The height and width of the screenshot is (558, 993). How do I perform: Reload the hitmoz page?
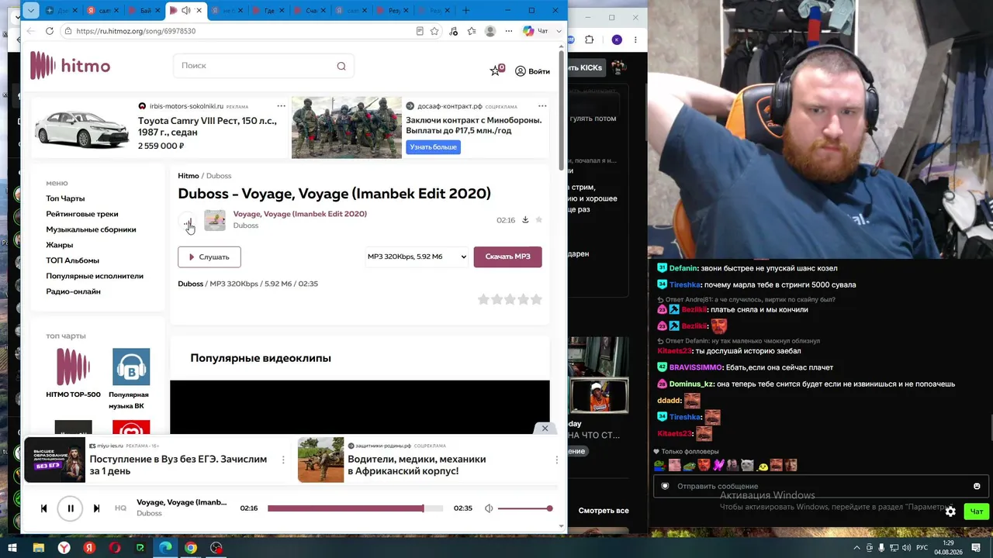coord(50,31)
